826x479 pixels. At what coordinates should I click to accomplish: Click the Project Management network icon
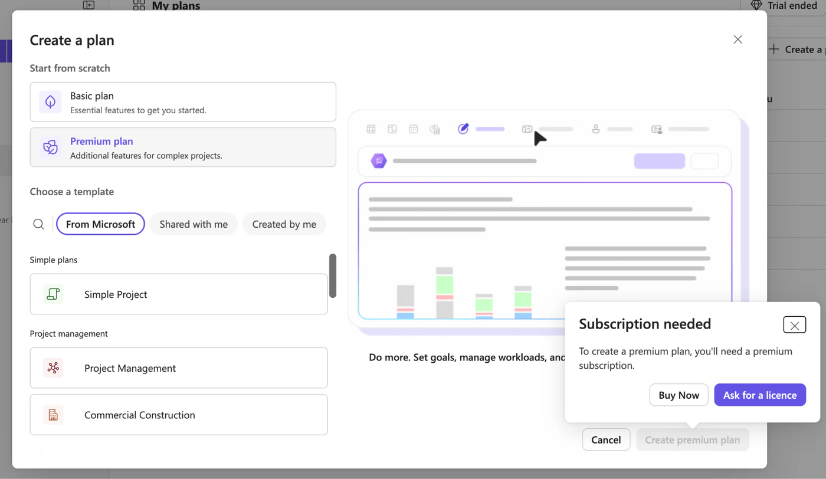53,368
